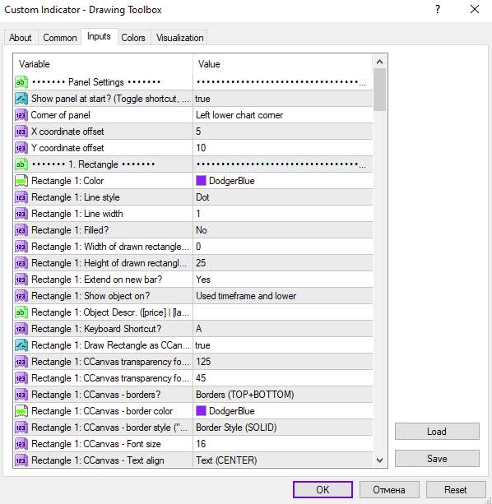Click the color-type icon beside Rectangle 1: Color

[21, 181]
